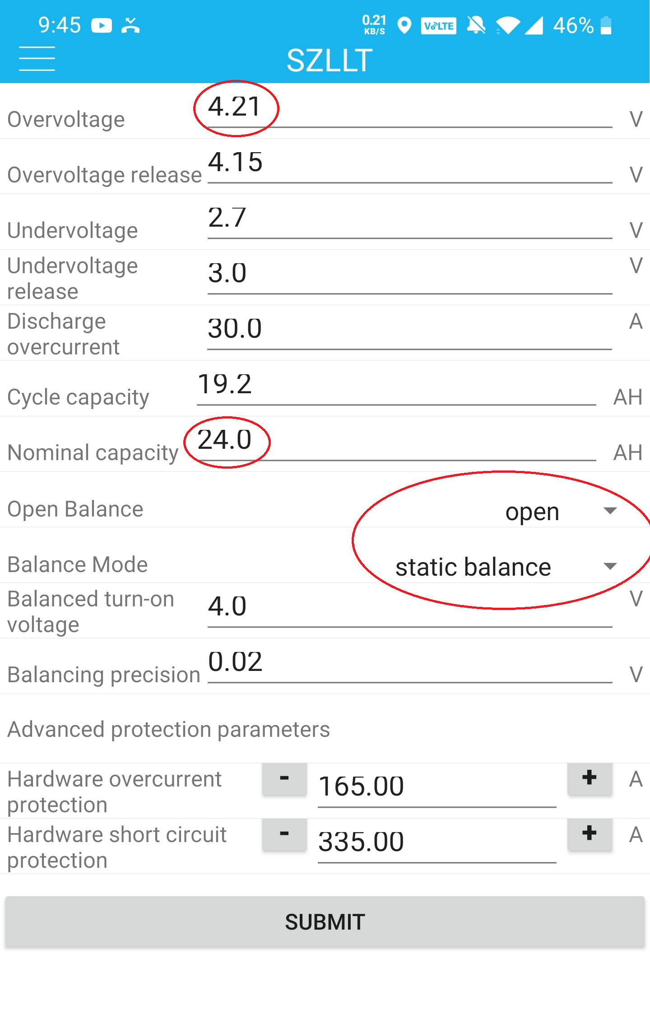This screenshot has height=1024, width=650.
Task: Tap the missed call status icon
Action: [130, 25]
